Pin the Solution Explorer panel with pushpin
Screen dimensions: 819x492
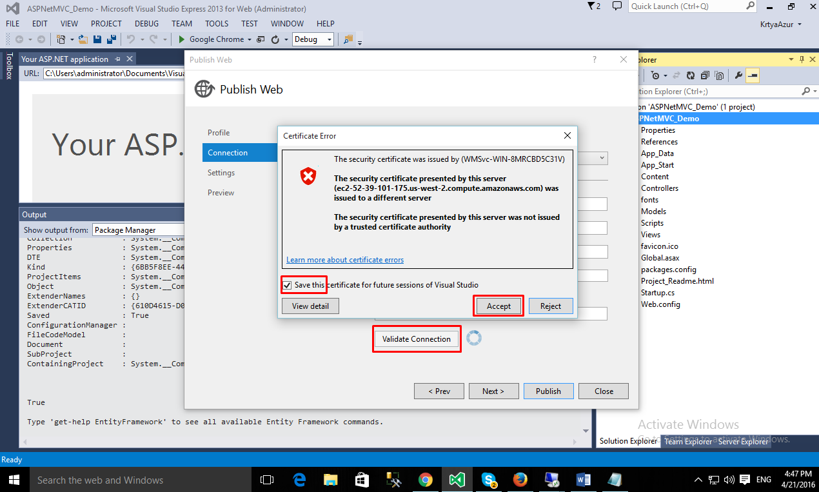pos(800,59)
